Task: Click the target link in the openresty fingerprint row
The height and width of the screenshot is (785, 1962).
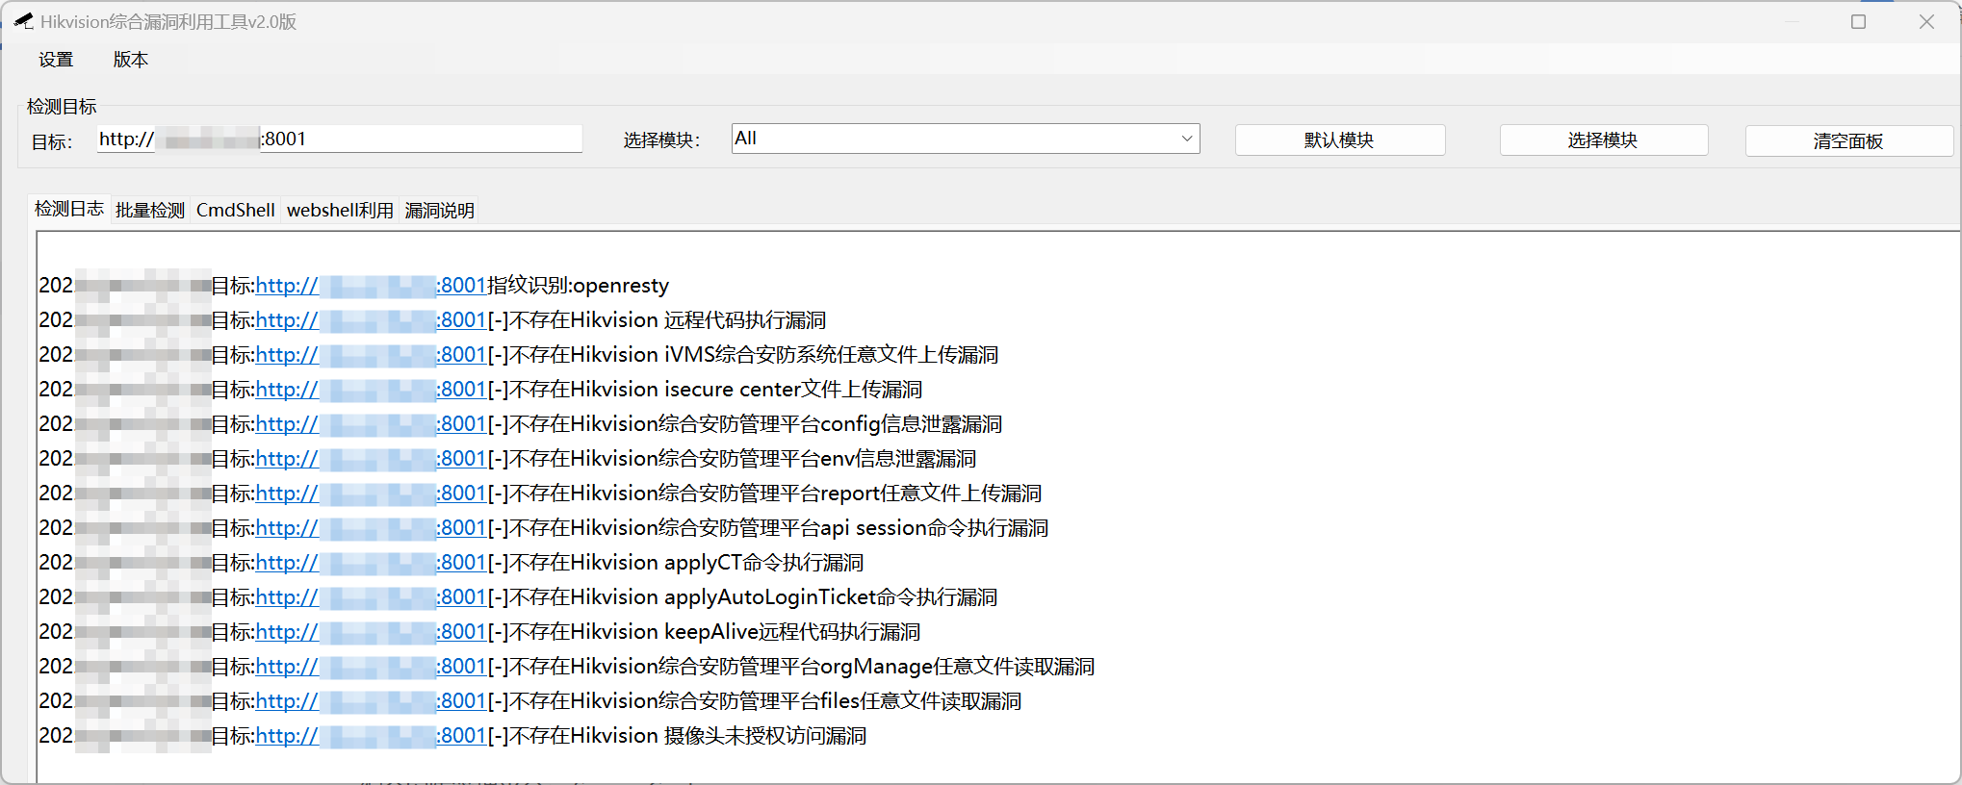Action: tap(371, 286)
